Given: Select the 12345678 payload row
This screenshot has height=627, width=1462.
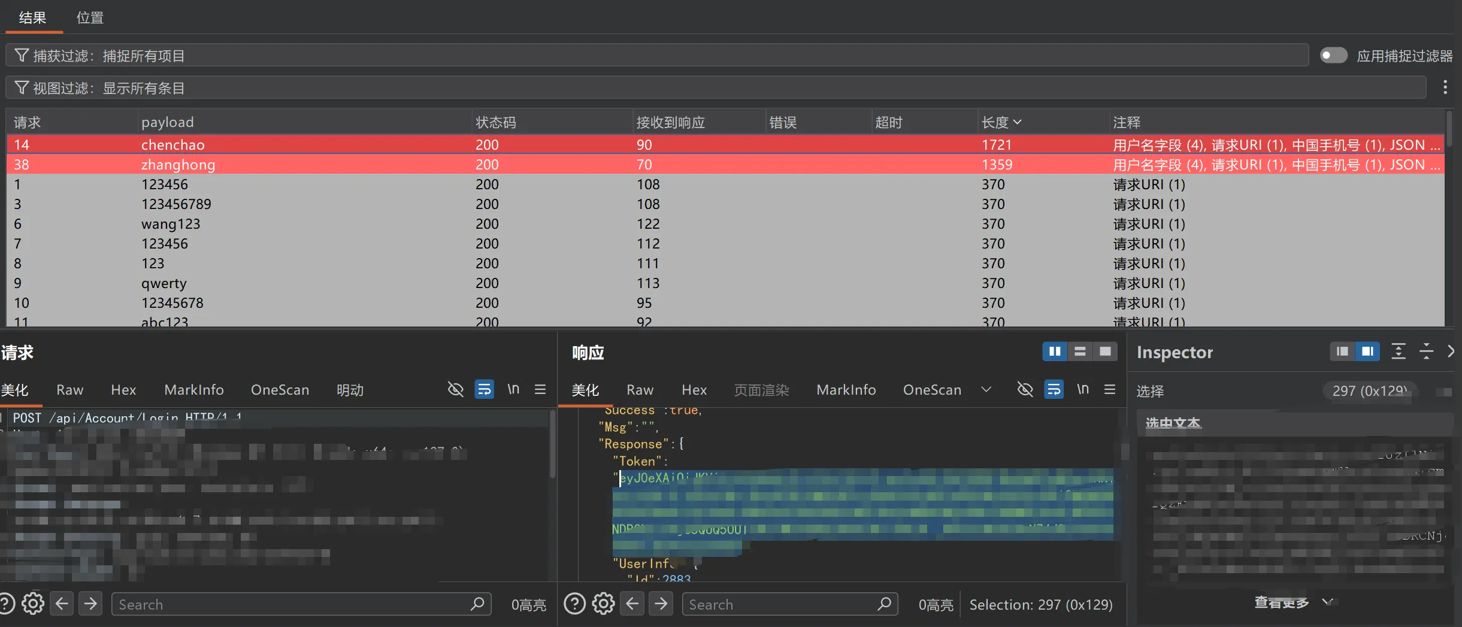Looking at the screenshot, I should (x=725, y=302).
